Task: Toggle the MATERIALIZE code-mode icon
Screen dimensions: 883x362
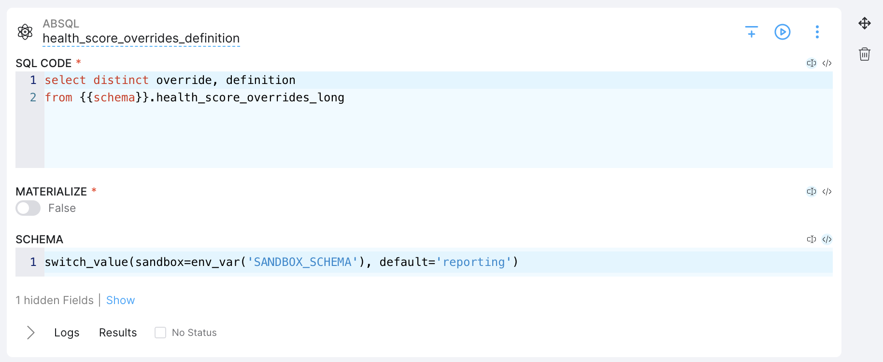Action: 827,192
